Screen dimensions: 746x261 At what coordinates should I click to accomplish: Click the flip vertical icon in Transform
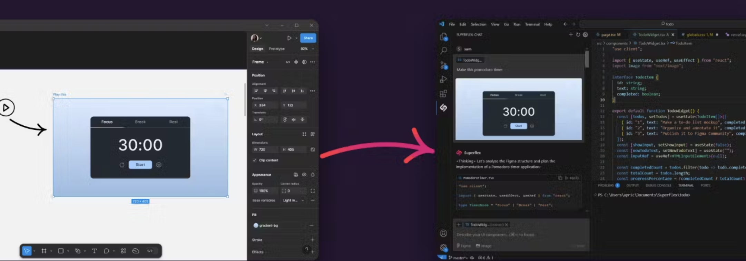(x=303, y=119)
